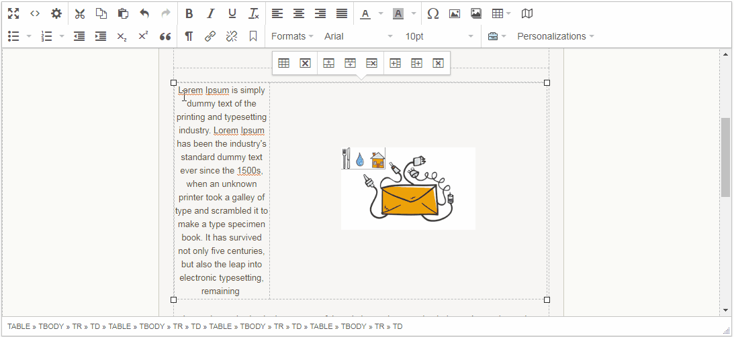
Task: Open the source code view
Action: point(35,13)
